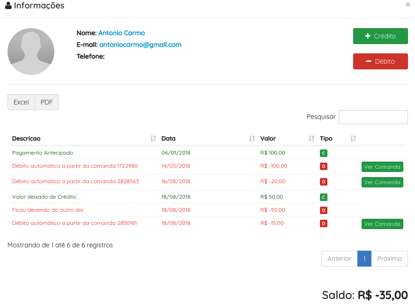Click D badge of comanda 2850181 row
The height and width of the screenshot is (305, 415).
pos(323,223)
